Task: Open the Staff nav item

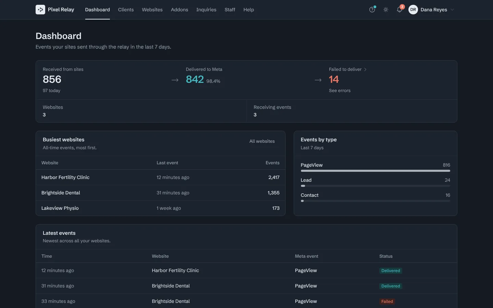Action: [x=230, y=10]
